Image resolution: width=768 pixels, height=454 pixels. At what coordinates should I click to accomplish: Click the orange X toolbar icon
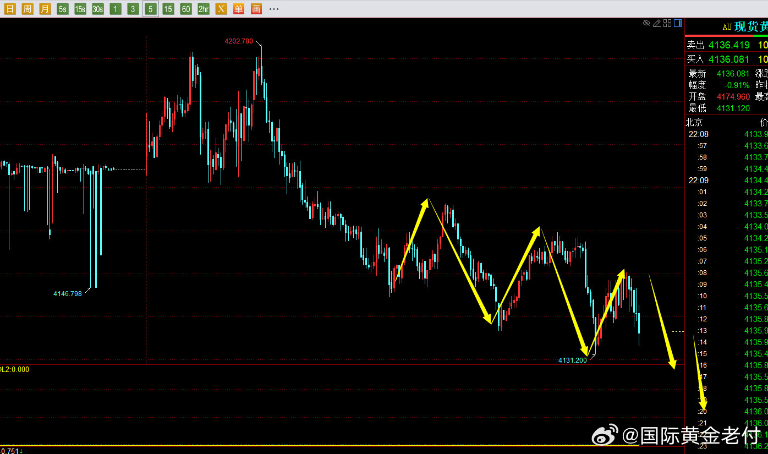coord(221,9)
